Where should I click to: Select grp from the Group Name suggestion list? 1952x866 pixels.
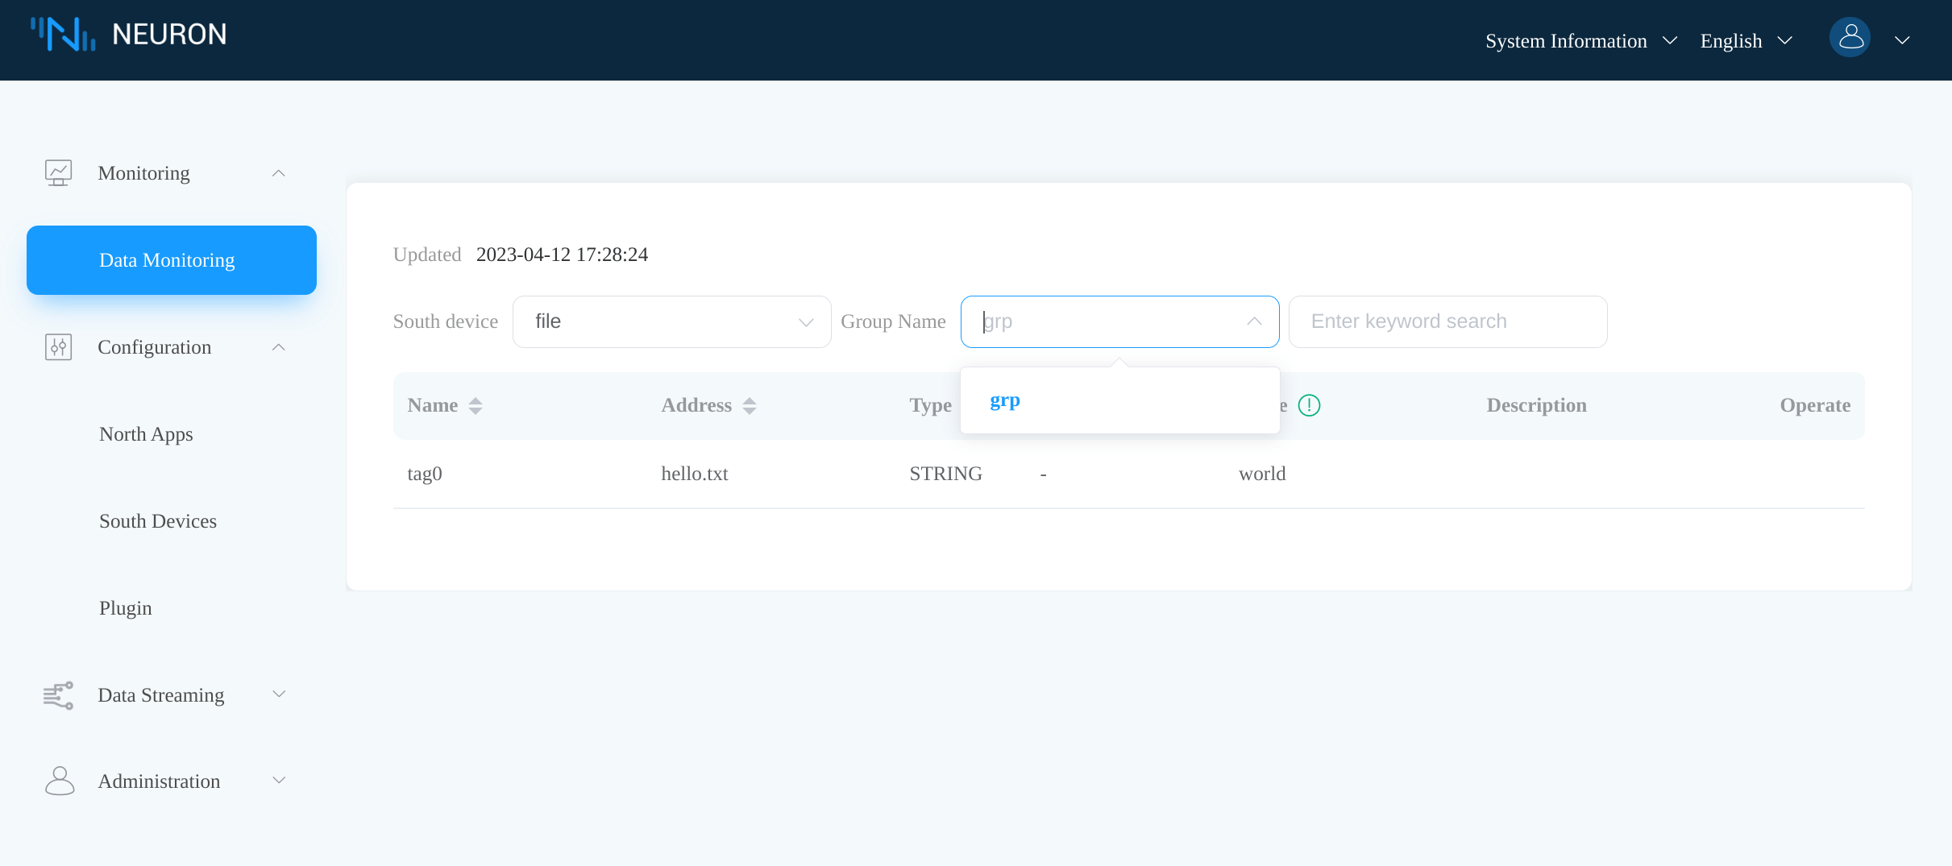tap(1004, 400)
